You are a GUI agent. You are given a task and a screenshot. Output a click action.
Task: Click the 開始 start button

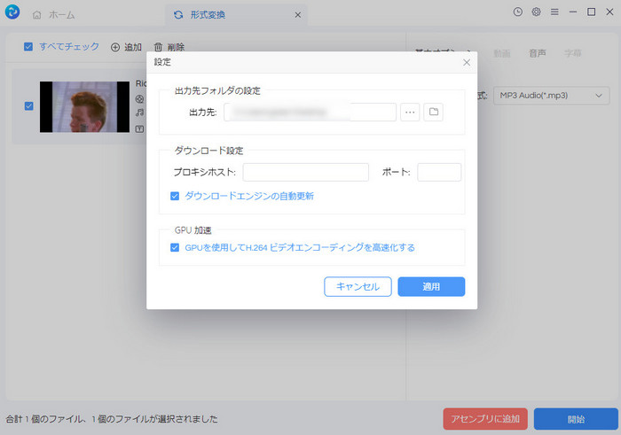576,419
